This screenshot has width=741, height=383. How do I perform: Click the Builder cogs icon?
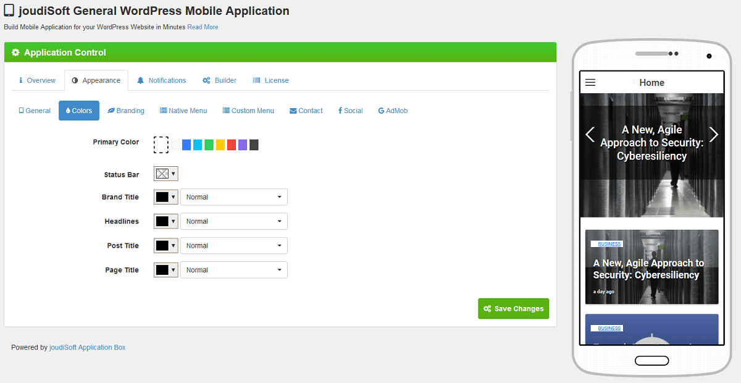pos(206,80)
